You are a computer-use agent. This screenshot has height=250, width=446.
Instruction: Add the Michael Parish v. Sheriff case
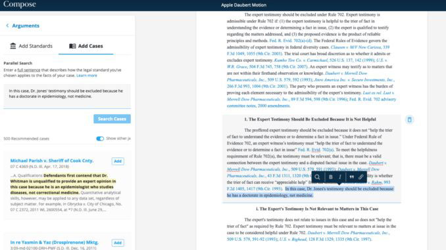[118, 161]
